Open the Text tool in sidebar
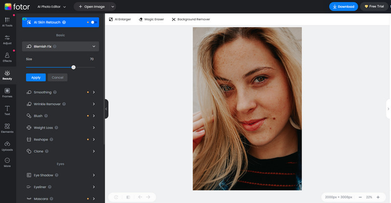The width and height of the screenshot is (391, 203). [x=7, y=109]
